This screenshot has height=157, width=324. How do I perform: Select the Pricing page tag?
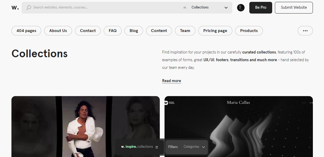tap(215, 31)
